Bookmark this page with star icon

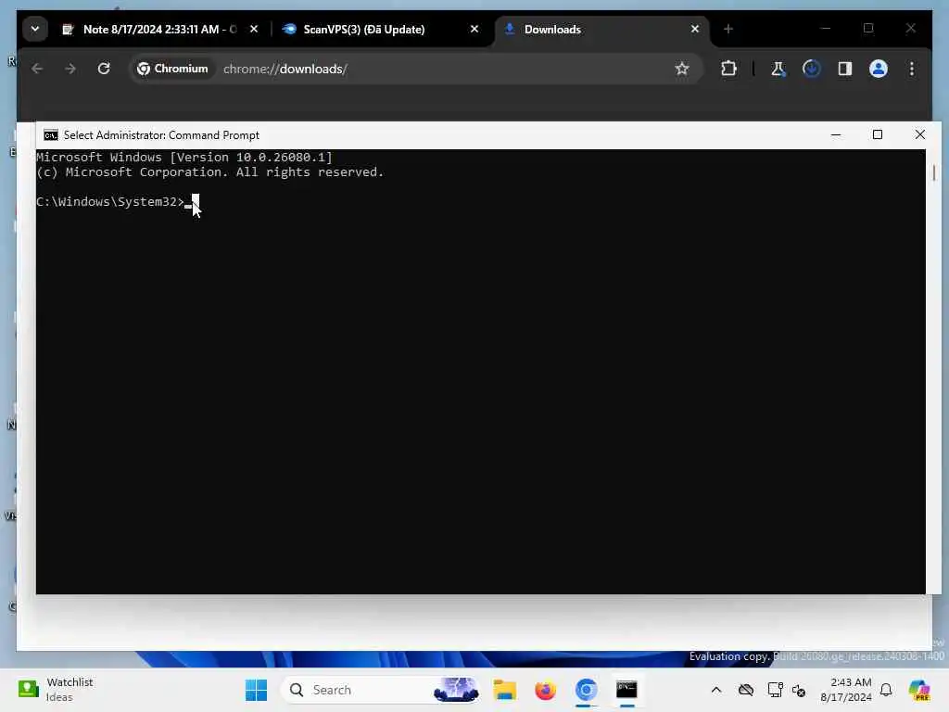(x=682, y=69)
